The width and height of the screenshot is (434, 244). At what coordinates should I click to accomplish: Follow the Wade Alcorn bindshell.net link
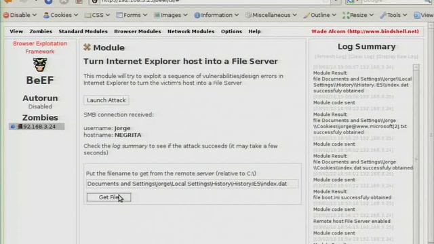point(365,32)
